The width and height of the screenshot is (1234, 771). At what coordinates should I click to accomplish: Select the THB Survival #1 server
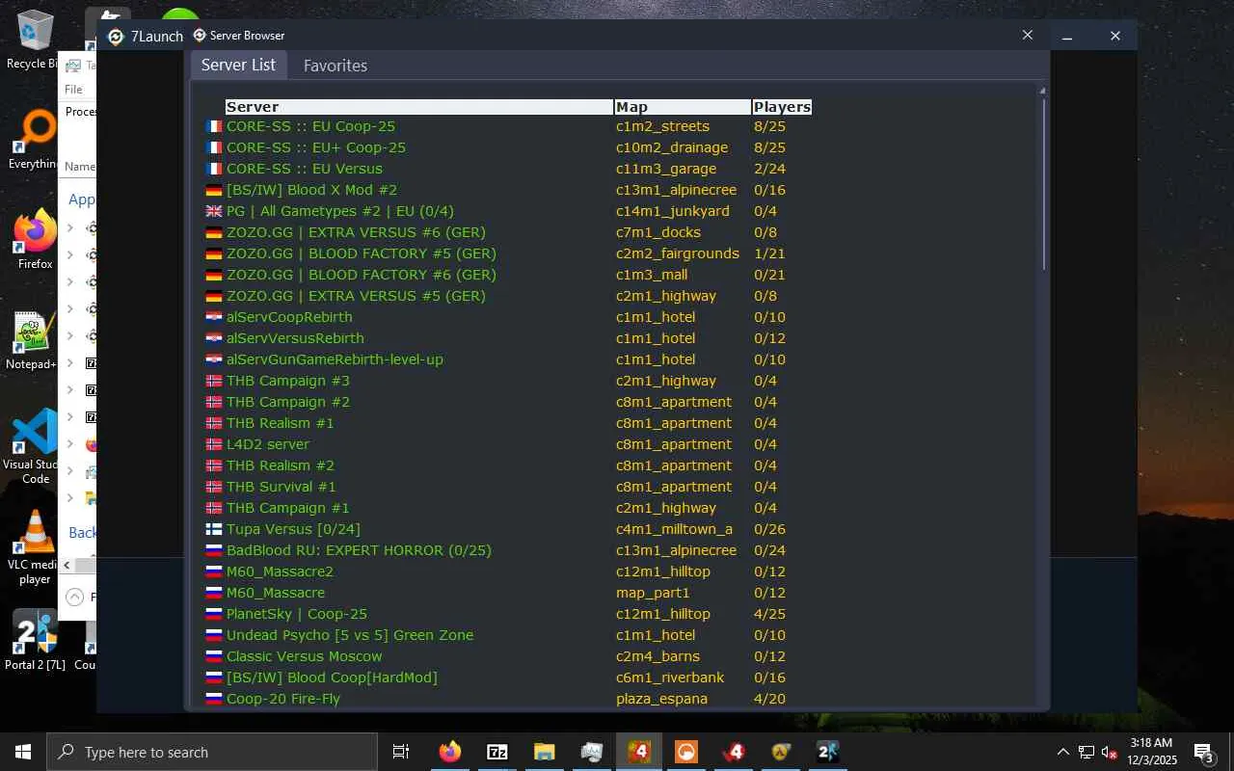tap(282, 487)
